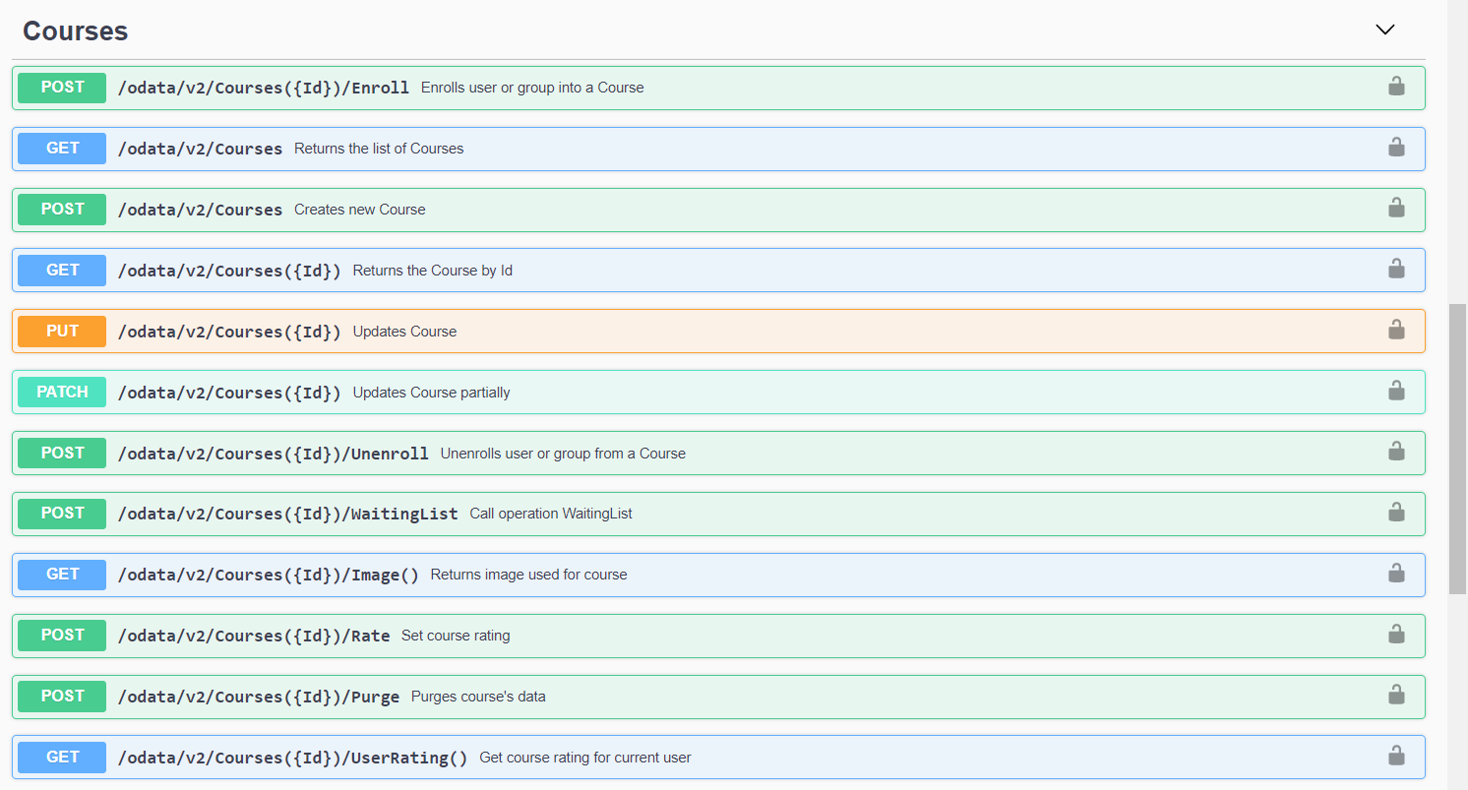Click lock icon on Creates new Course row
Image resolution: width=1468 pixels, height=790 pixels.
[x=1395, y=209]
